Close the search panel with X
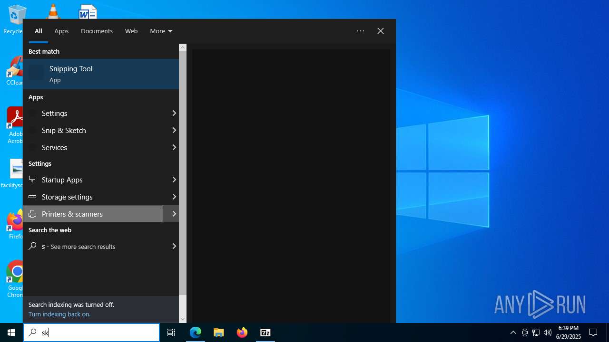This screenshot has width=609, height=342. (x=381, y=31)
